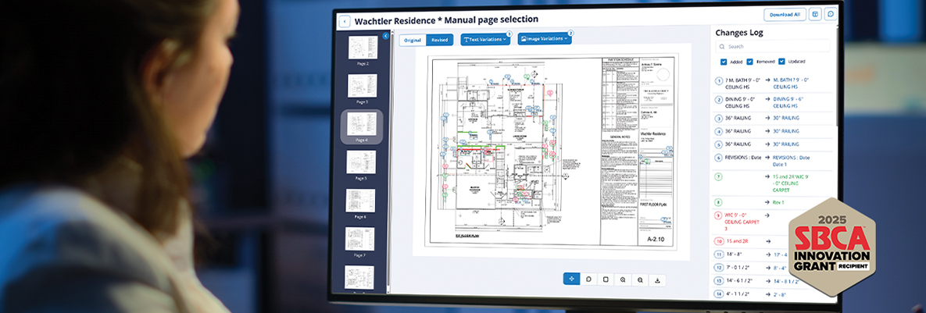Screen dimensions: 926x313
Task: Click the rotate tool in bottom toolbar
Action: click(588, 279)
